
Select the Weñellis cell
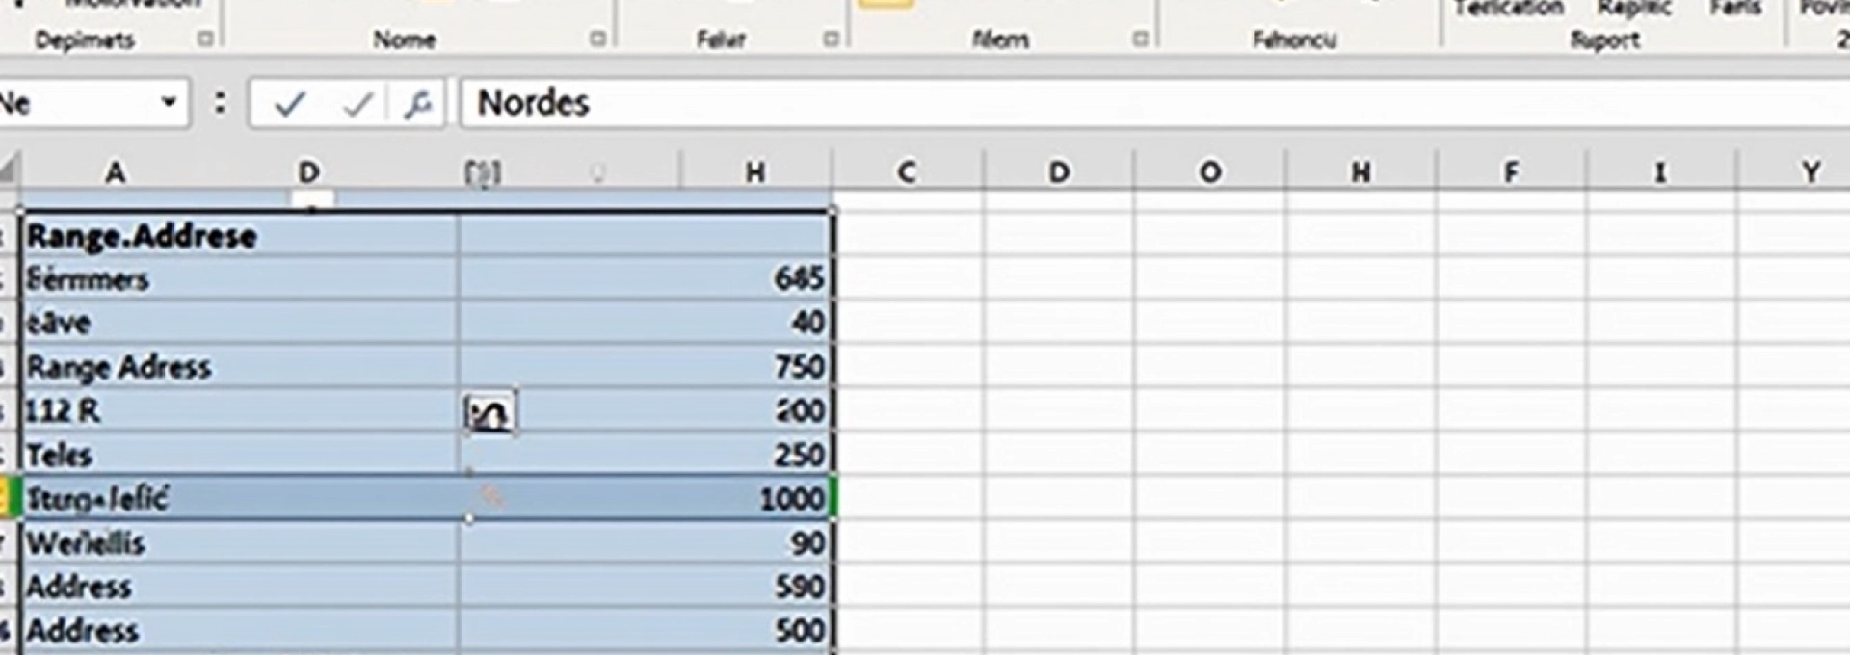pos(240,543)
